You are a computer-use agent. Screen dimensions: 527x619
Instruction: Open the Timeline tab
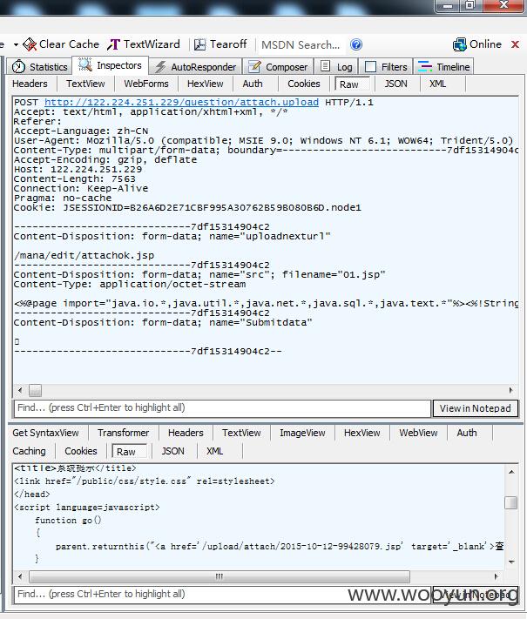(443, 67)
